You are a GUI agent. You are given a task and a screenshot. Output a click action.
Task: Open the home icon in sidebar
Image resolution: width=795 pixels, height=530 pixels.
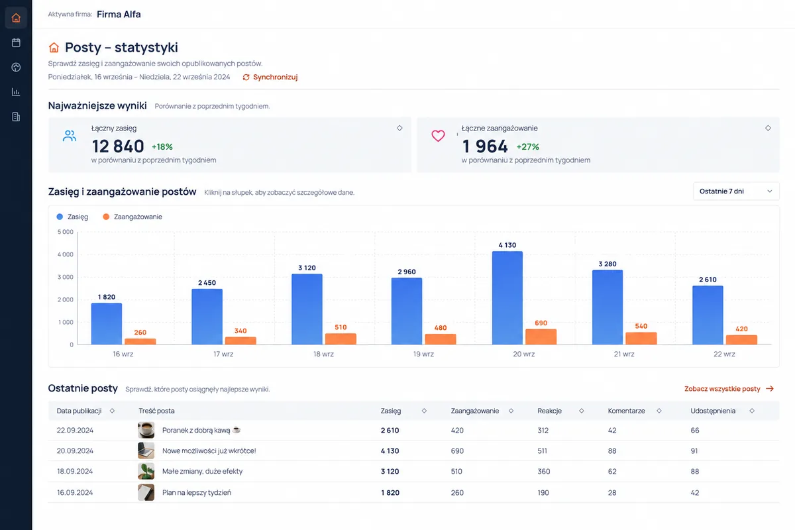point(16,18)
